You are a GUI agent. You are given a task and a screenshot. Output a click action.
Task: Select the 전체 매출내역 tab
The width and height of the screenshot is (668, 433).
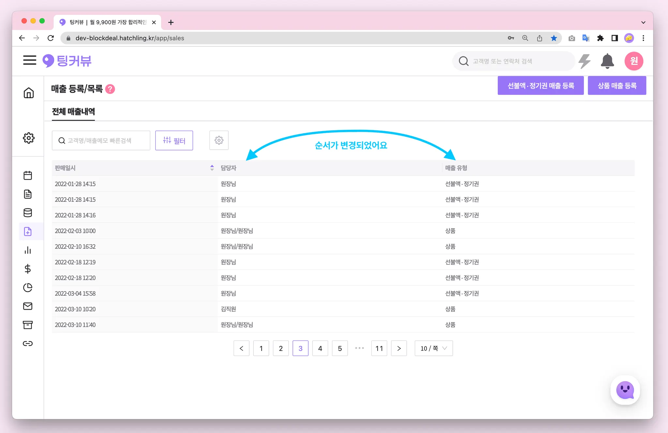click(x=73, y=112)
